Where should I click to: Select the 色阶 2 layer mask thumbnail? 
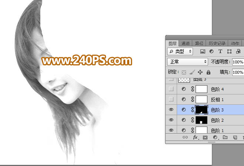[201, 120]
